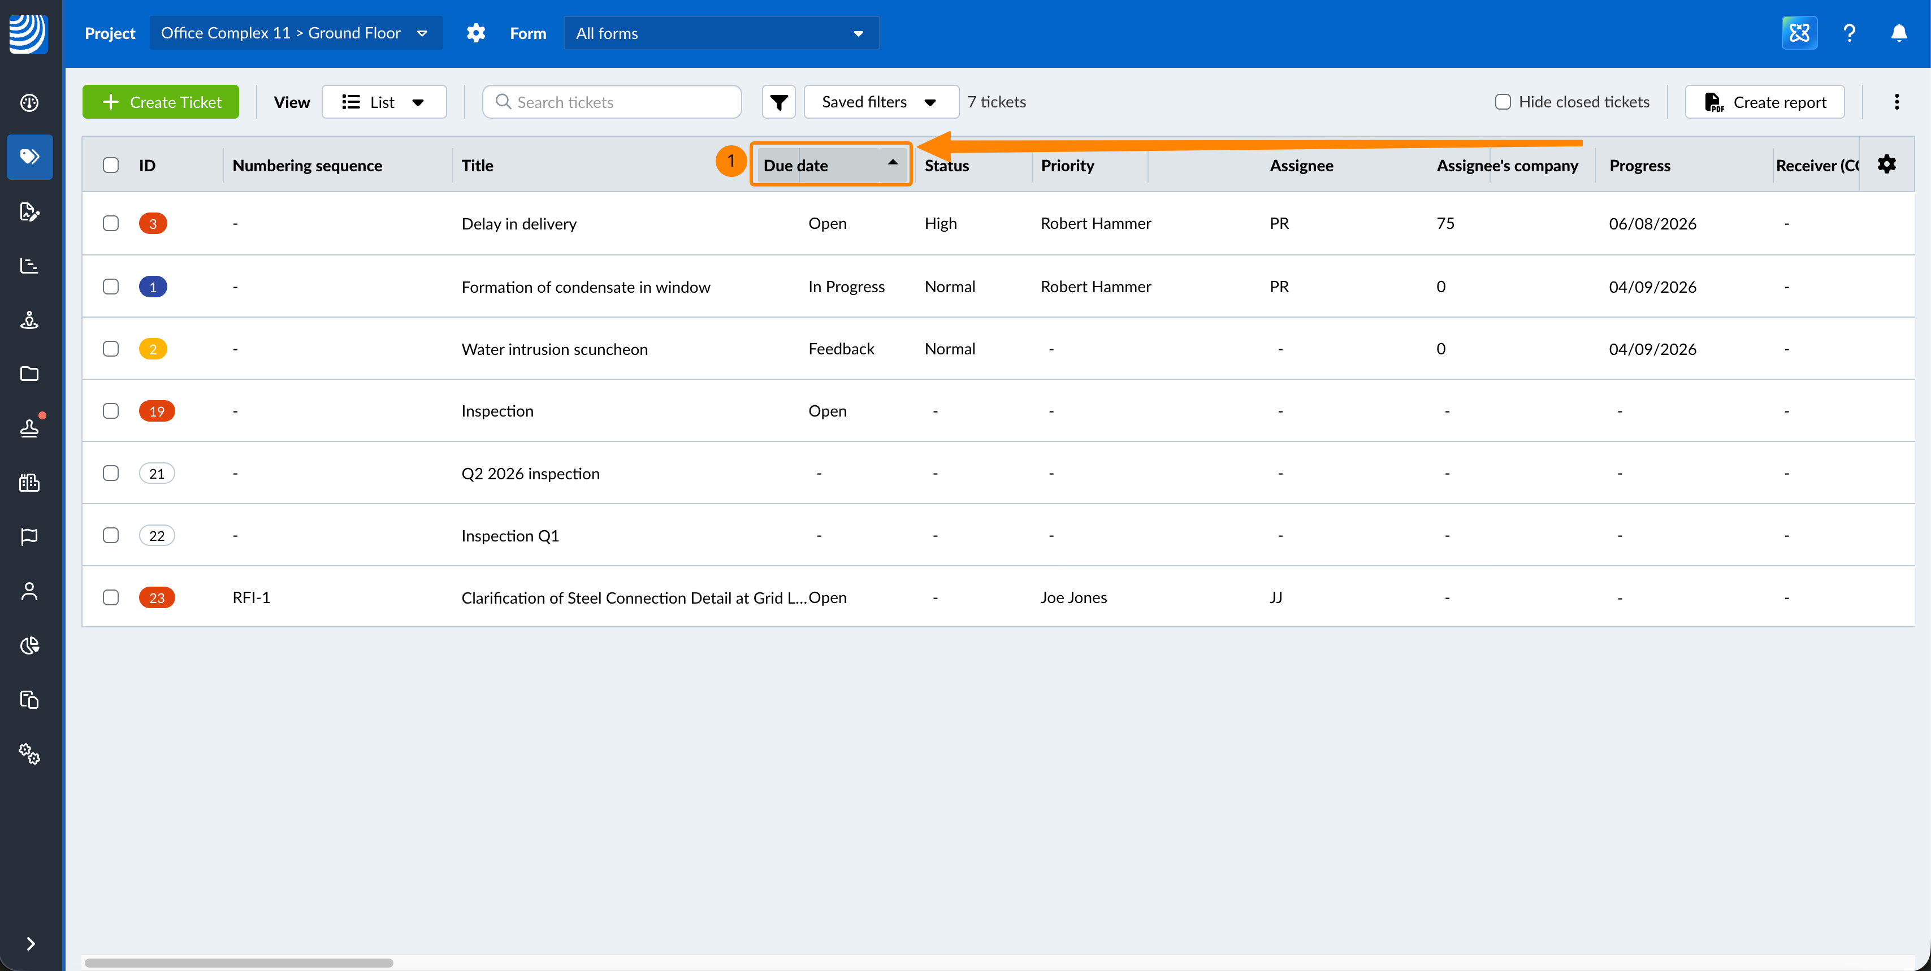Image resolution: width=1931 pixels, height=971 pixels.
Task: Open the person users icon in sidebar
Action: (29, 591)
